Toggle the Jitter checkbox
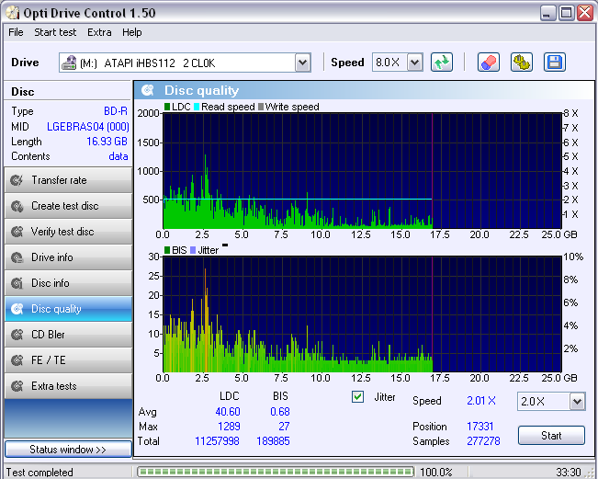The width and height of the screenshot is (598, 479). click(357, 397)
